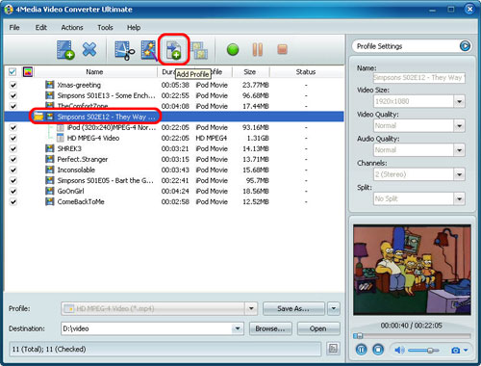
Task: Click the film icon of SHREK3
Action: click(50, 148)
